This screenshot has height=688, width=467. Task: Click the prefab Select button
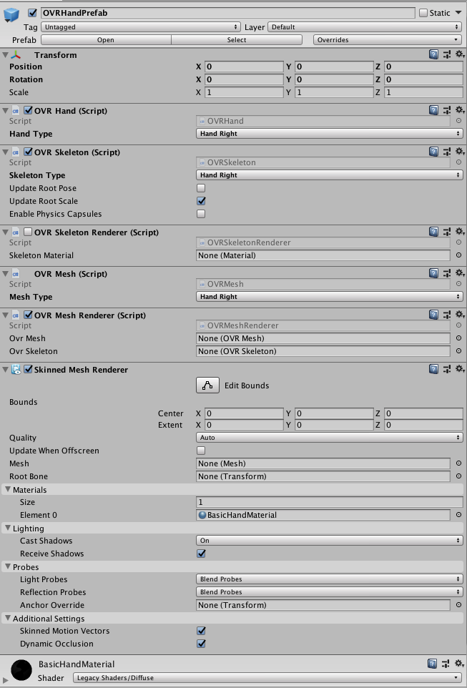pyautogui.click(x=237, y=39)
